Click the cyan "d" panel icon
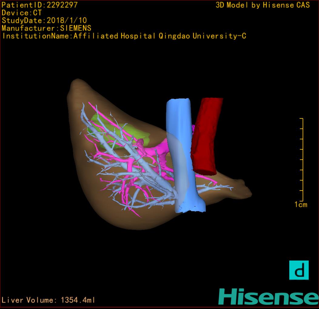The image size is (319, 309). click(x=299, y=270)
